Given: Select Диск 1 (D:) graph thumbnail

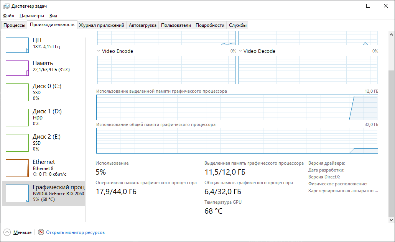Looking at the screenshot, I should point(17,118).
